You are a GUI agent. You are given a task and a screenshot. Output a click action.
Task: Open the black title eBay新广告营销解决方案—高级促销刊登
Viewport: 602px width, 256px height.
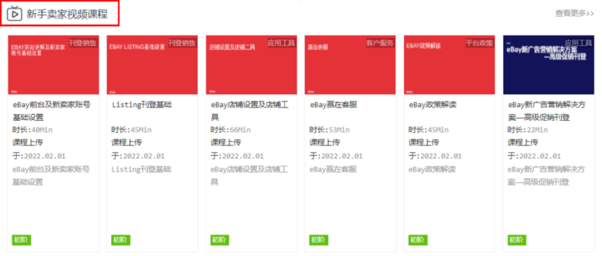pyautogui.click(x=546, y=111)
